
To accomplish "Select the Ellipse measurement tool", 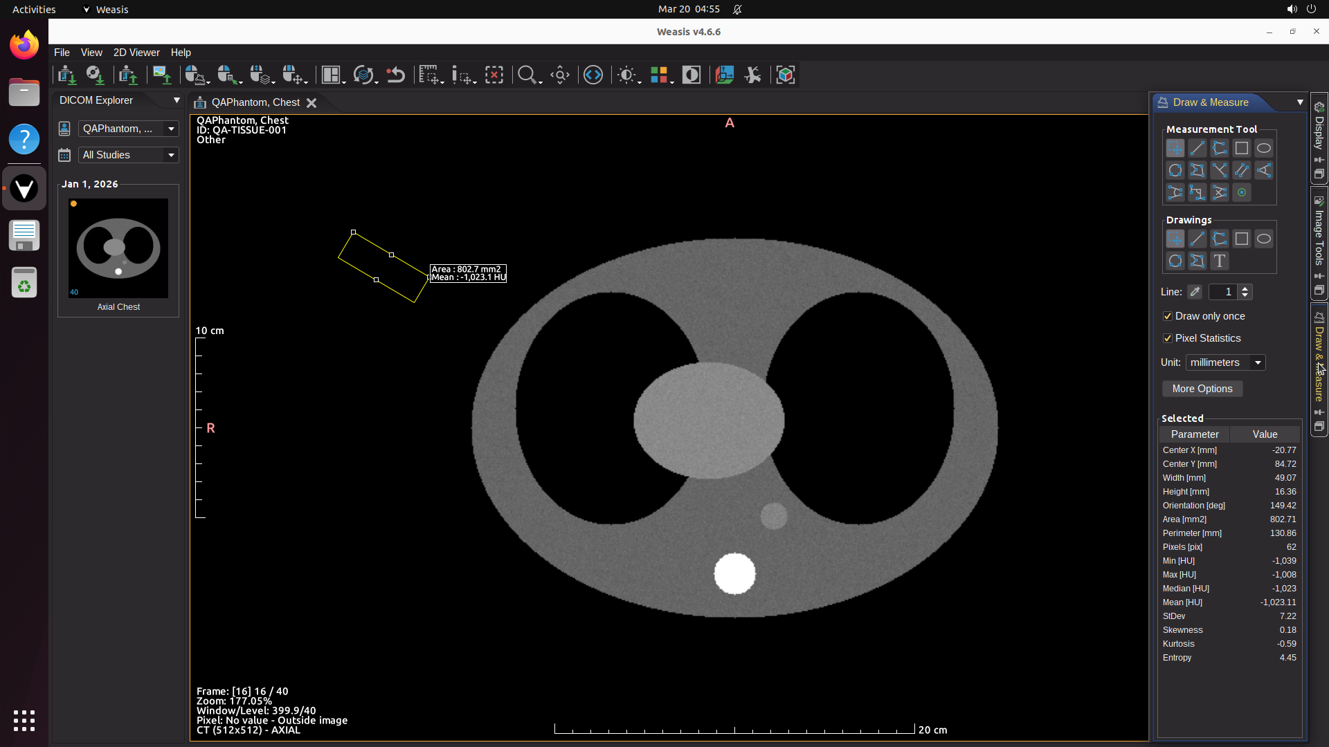I will tap(1263, 148).
